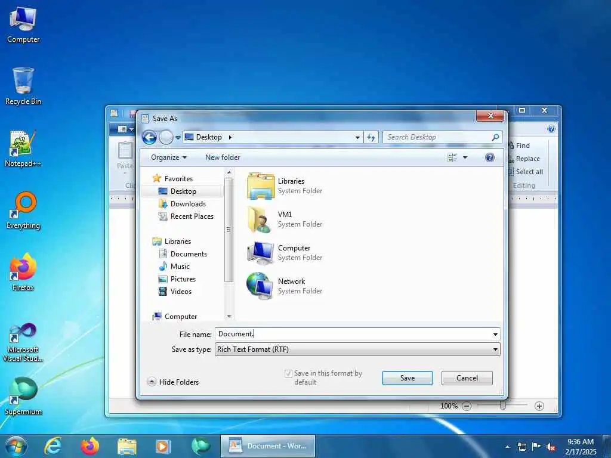Open the view options dropdown arrow
Screen dimensions: 611x458
(465, 157)
